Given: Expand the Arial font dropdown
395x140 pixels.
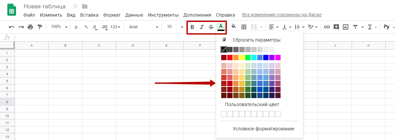Looking at the screenshot, I should tap(143, 27).
